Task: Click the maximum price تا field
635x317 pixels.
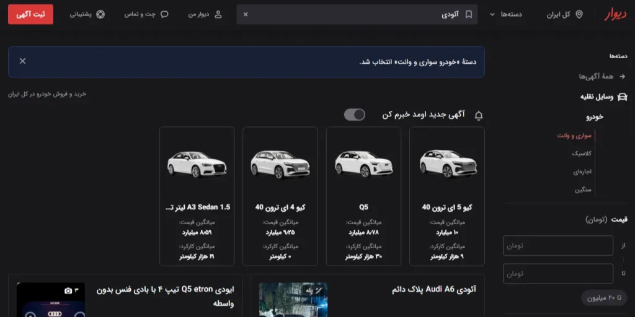Action: click(x=558, y=274)
